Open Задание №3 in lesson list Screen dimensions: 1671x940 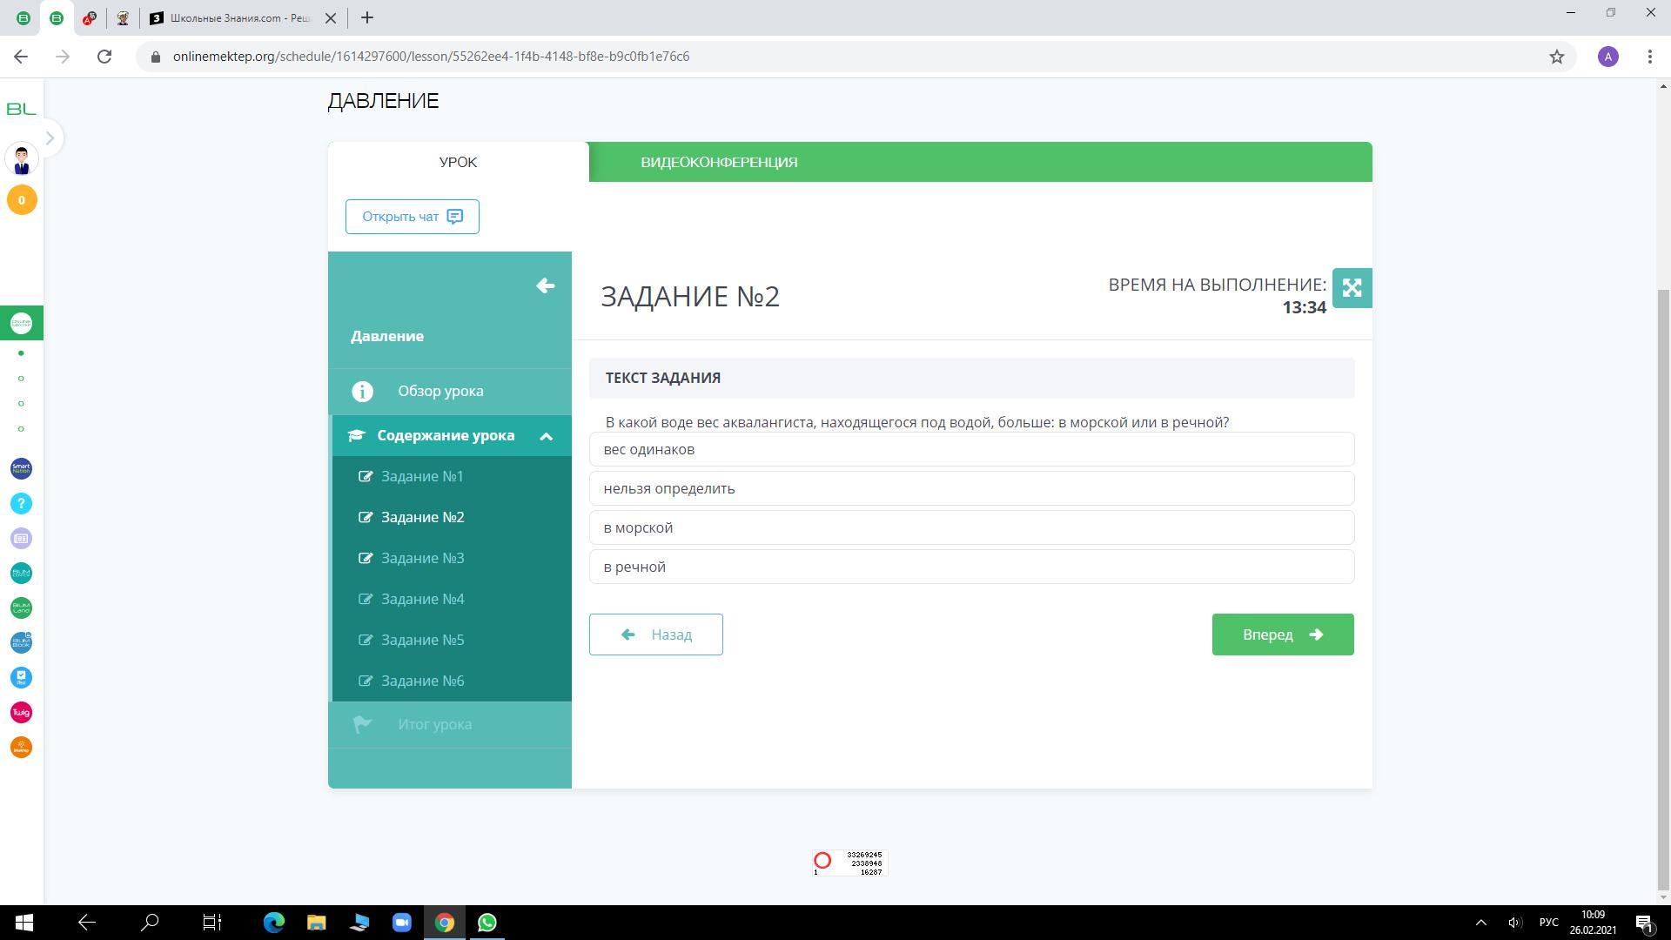pos(422,558)
